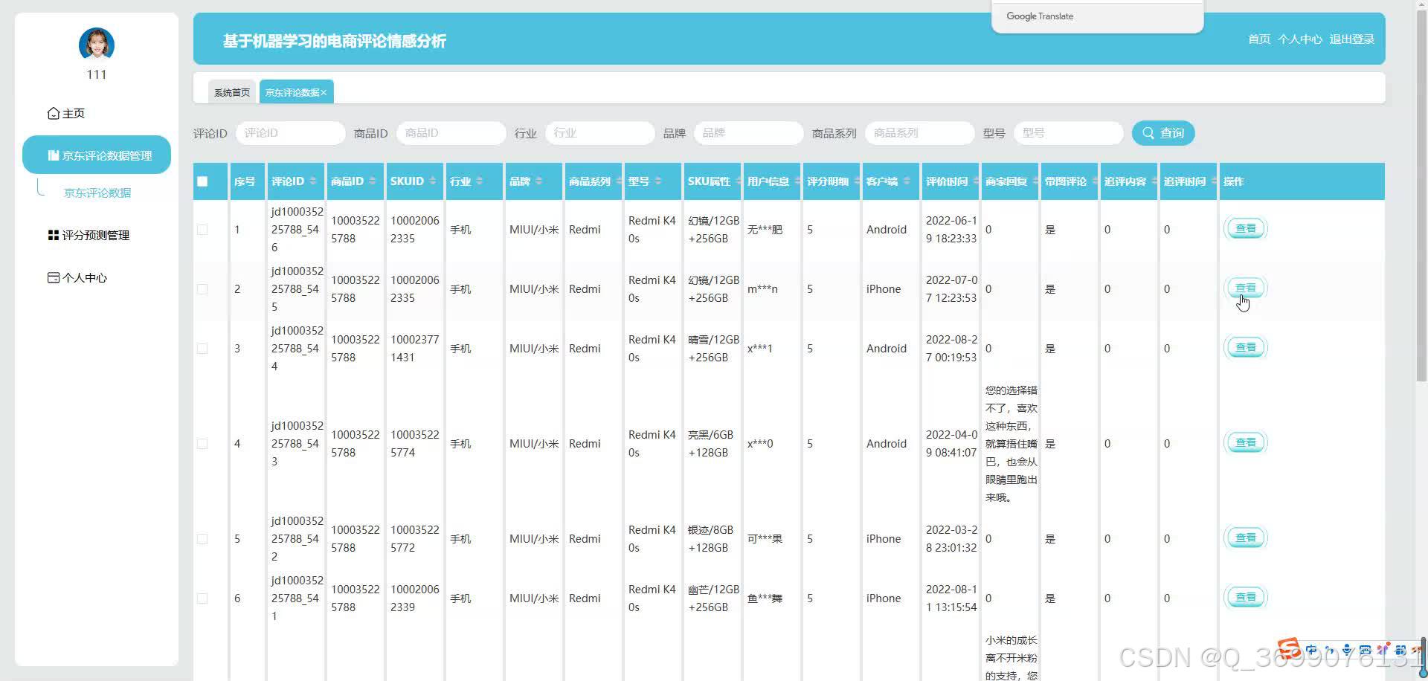Click the Google Translate popup

point(1098,16)
